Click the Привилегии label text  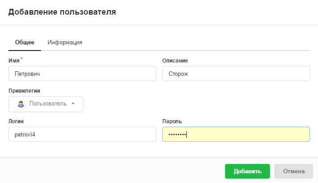[24, 90]
